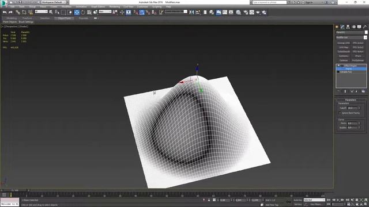
Task: Activate the Select and Scale tool
Action: tap(89, 12)
